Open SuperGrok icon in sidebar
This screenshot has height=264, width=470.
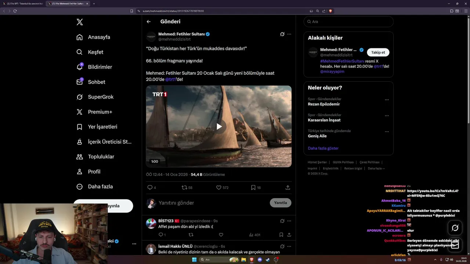(x=79, y=97)
